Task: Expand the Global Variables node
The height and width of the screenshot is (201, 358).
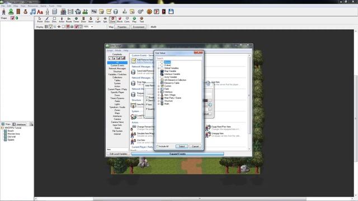Action: pyautogui.click(x=159, y=68)
